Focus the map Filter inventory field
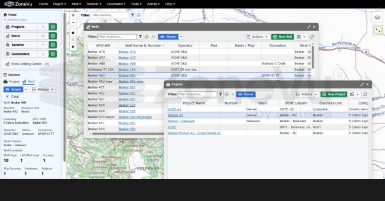 coord(110,15)
